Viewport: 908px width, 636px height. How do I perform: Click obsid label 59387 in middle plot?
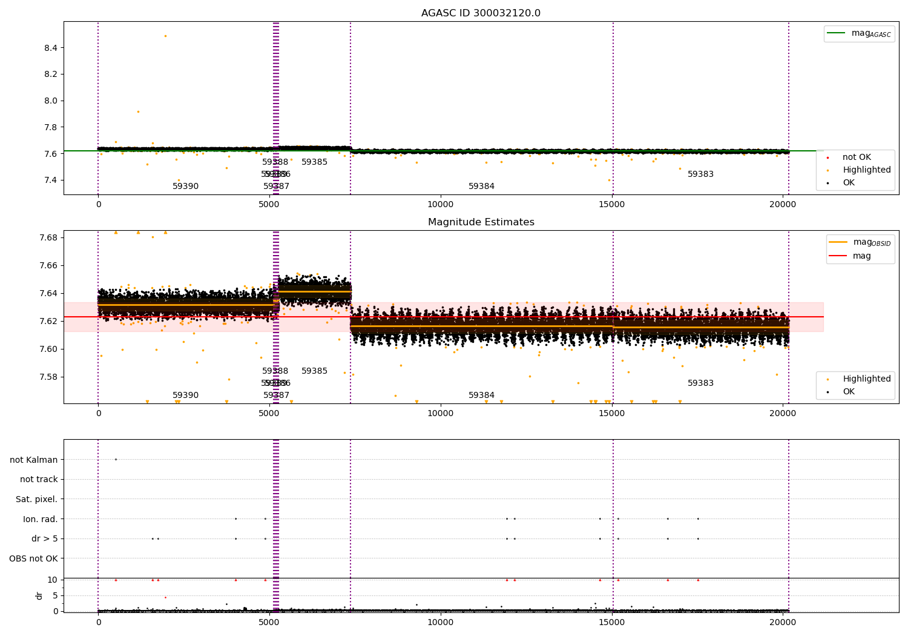point(277,396)
